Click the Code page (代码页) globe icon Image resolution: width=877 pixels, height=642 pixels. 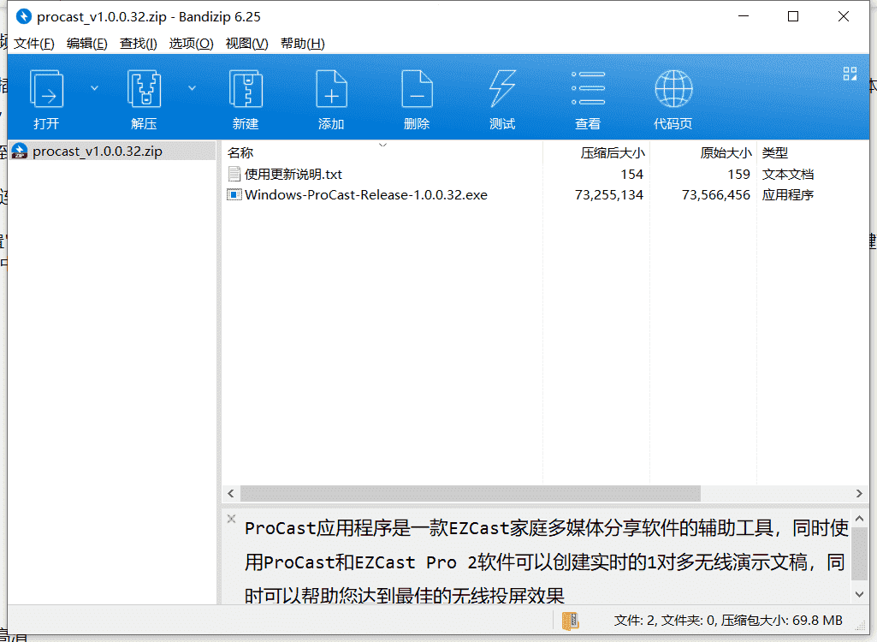coord(673,89)
